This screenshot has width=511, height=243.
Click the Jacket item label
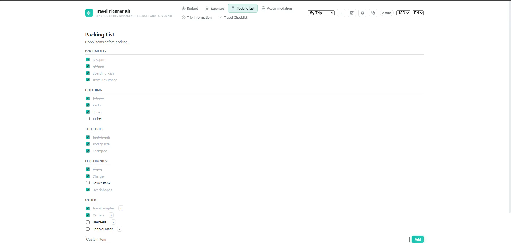[97, 119]
